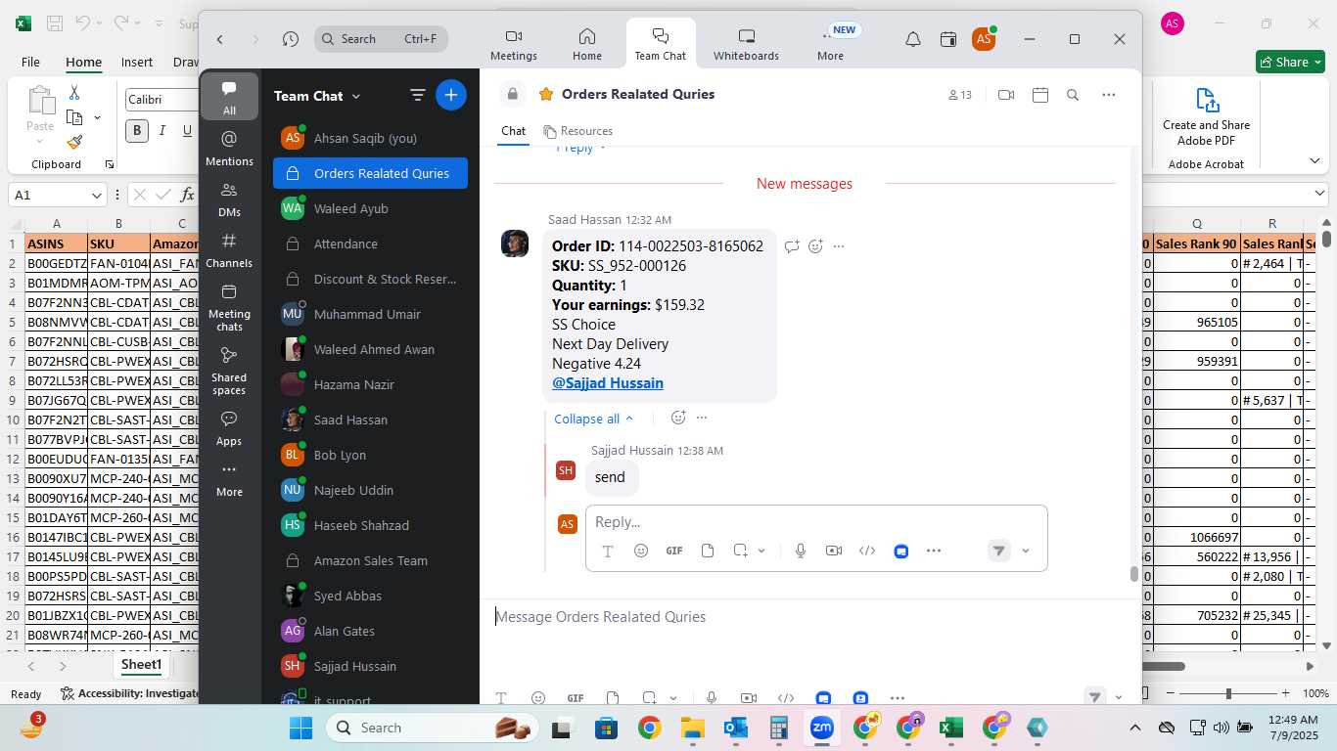Open the Whiteboards tab

pyautogui.click(x=746, y=45)
